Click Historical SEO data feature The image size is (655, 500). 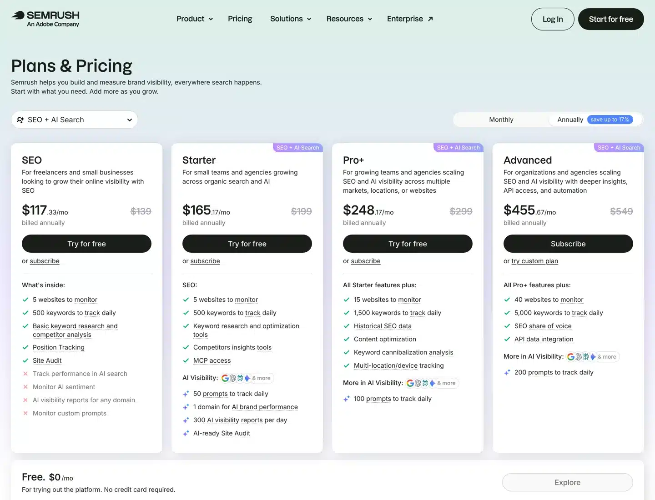tap(383, 326)
